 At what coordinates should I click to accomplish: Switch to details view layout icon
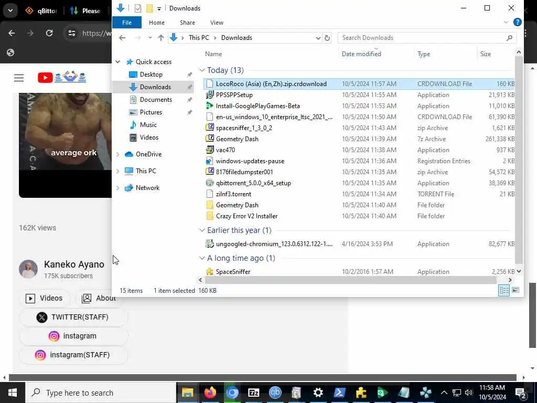[504, 290]
